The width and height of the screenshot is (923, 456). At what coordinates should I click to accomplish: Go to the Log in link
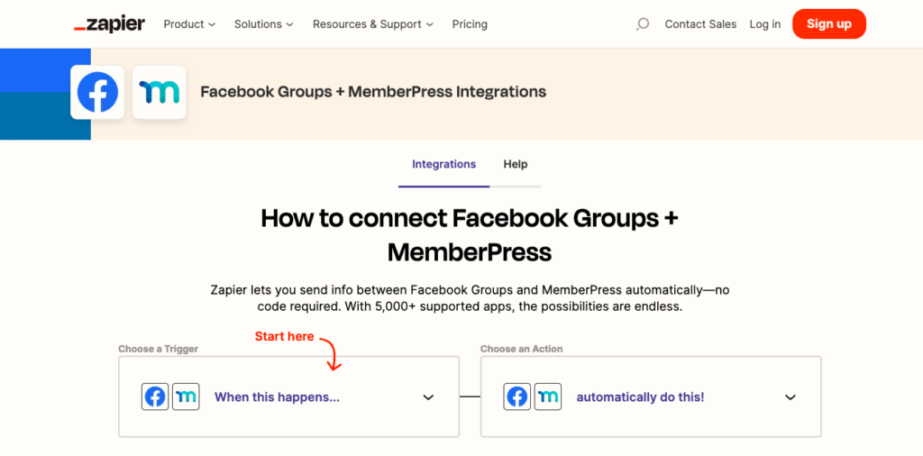pyautogui.click(x=765, y=24)
